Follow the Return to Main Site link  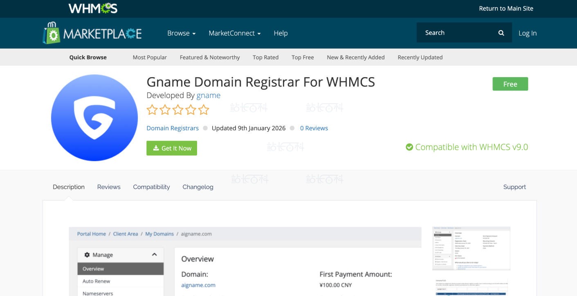506,8
